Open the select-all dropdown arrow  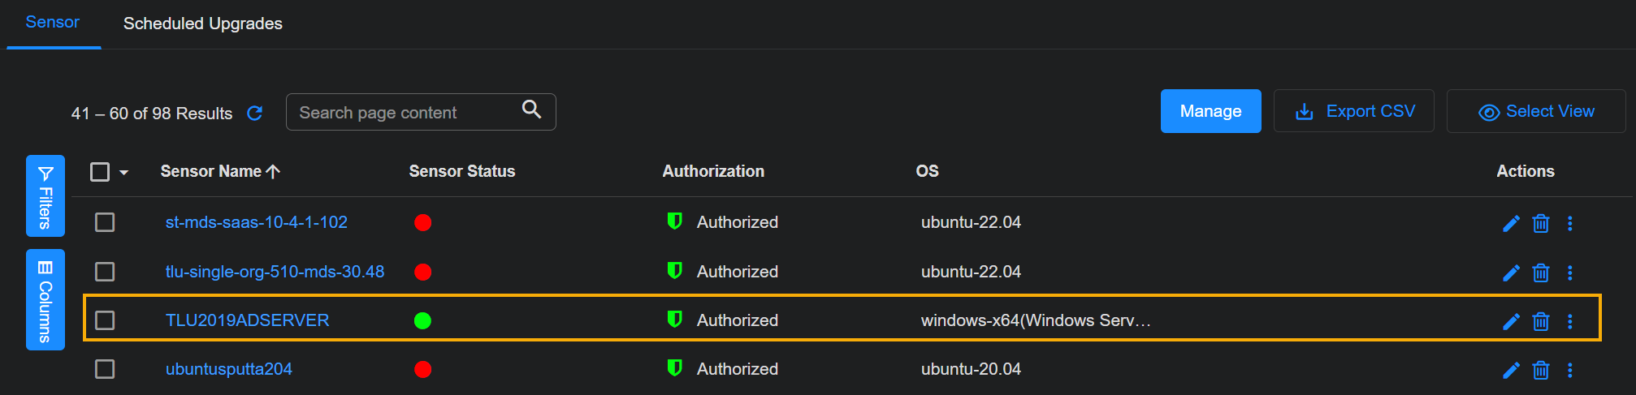tap(124, 172)
